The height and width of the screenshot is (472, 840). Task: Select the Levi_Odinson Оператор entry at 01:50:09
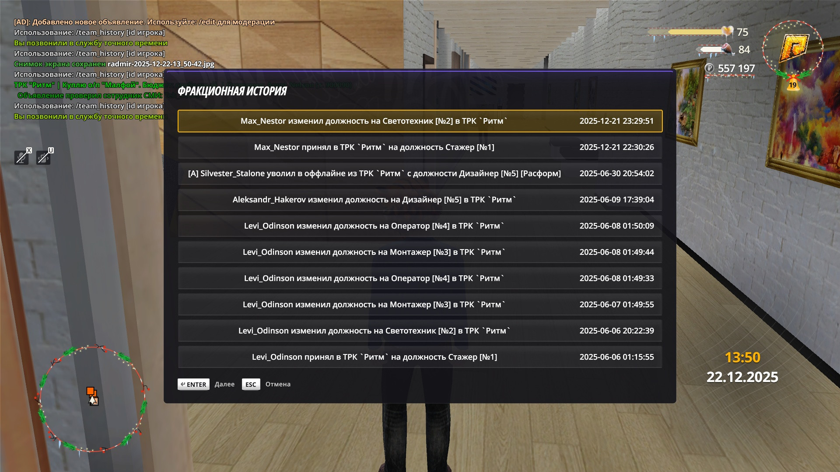[x=420, y=226]
